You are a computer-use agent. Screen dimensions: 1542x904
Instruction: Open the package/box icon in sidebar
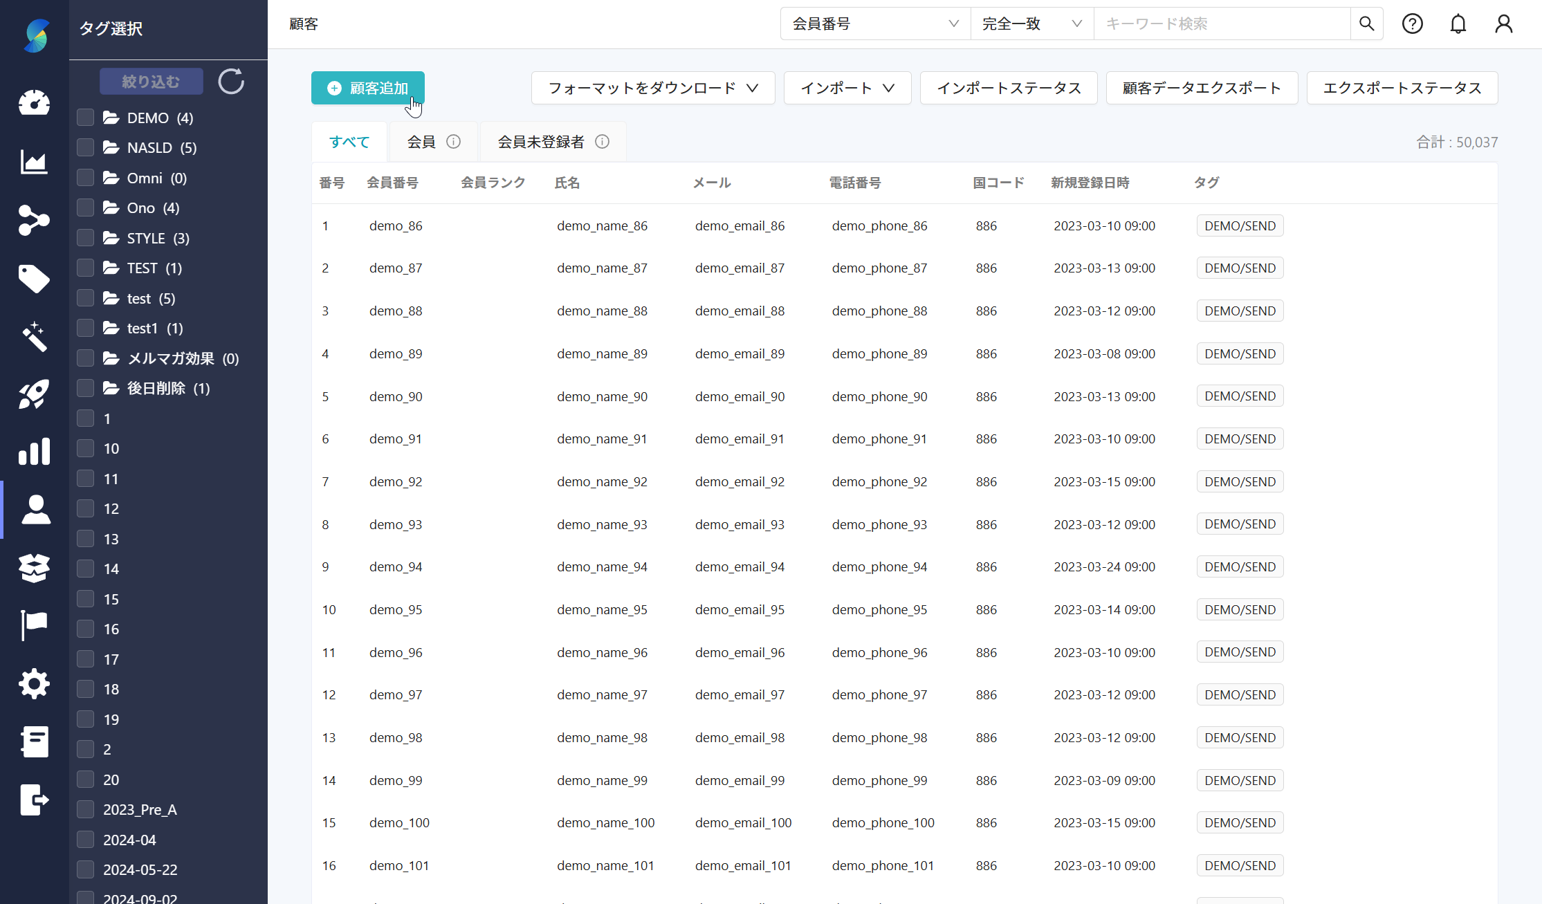34,568
